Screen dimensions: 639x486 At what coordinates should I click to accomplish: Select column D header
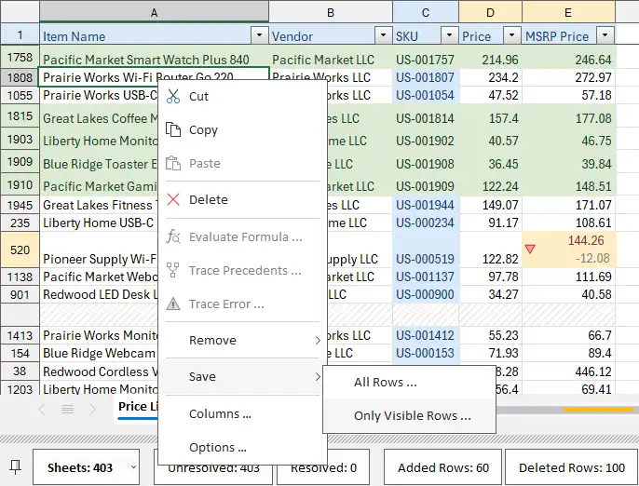(x=490, y=12)
